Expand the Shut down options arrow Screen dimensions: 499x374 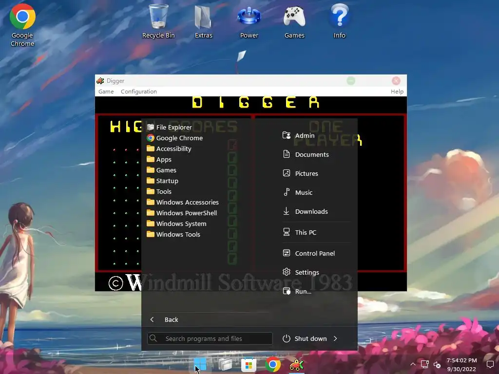click(x=335, y=339)
